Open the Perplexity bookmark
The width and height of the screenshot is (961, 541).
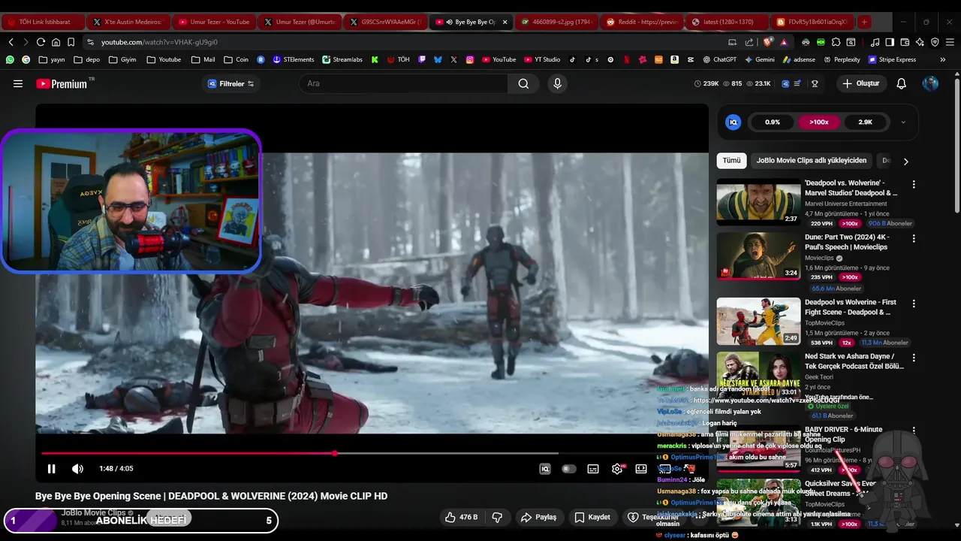842,59
